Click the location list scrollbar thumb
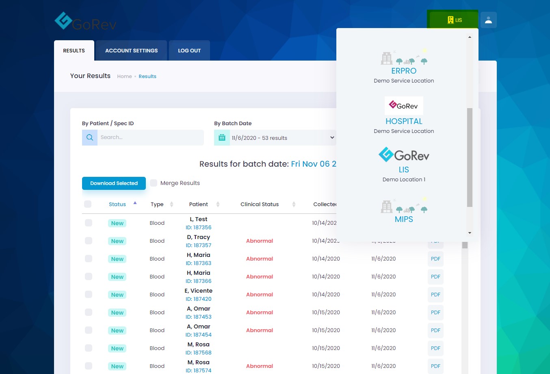This screenshot has height=374, width=550. click(x=470, y=157)
